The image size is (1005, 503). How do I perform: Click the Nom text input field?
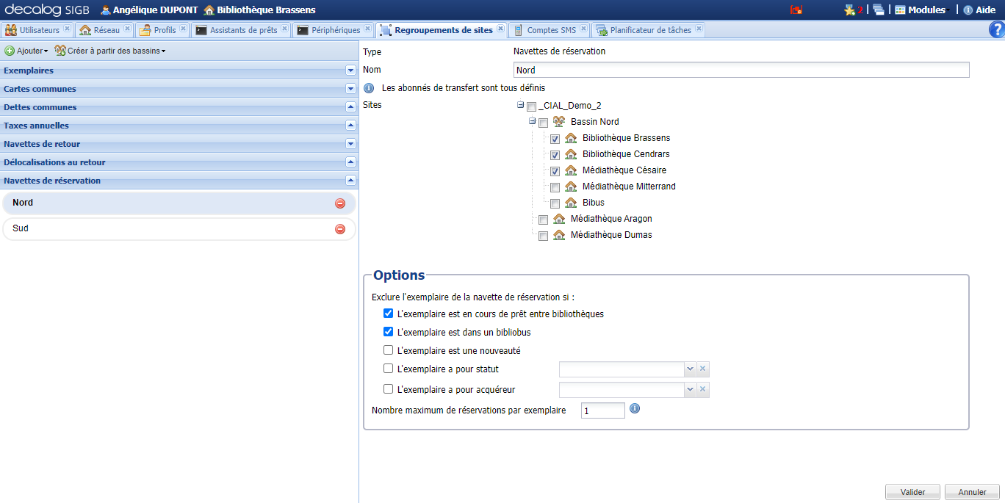(x=741, y=70)
